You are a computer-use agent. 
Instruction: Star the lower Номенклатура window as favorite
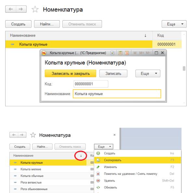coord(33,135)
